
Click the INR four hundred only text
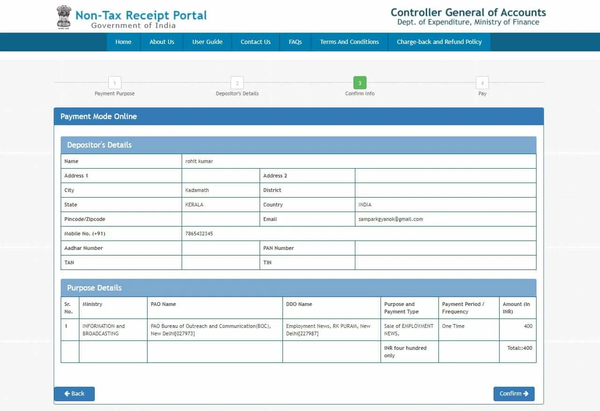(405, 352)
